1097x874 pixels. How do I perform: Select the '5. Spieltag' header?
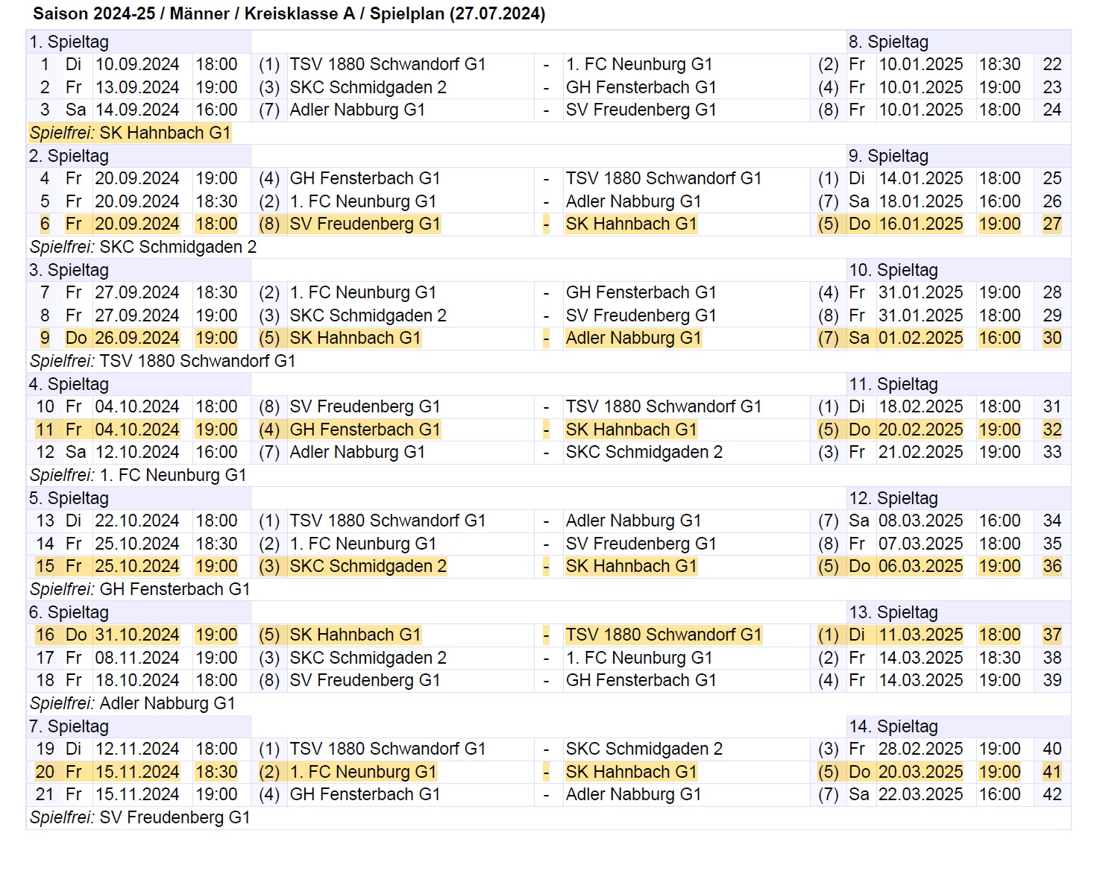pyautogui.click(x=69, y=498)
